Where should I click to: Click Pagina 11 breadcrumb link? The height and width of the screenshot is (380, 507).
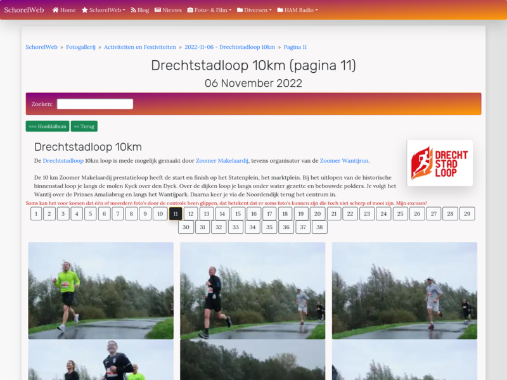295,47
